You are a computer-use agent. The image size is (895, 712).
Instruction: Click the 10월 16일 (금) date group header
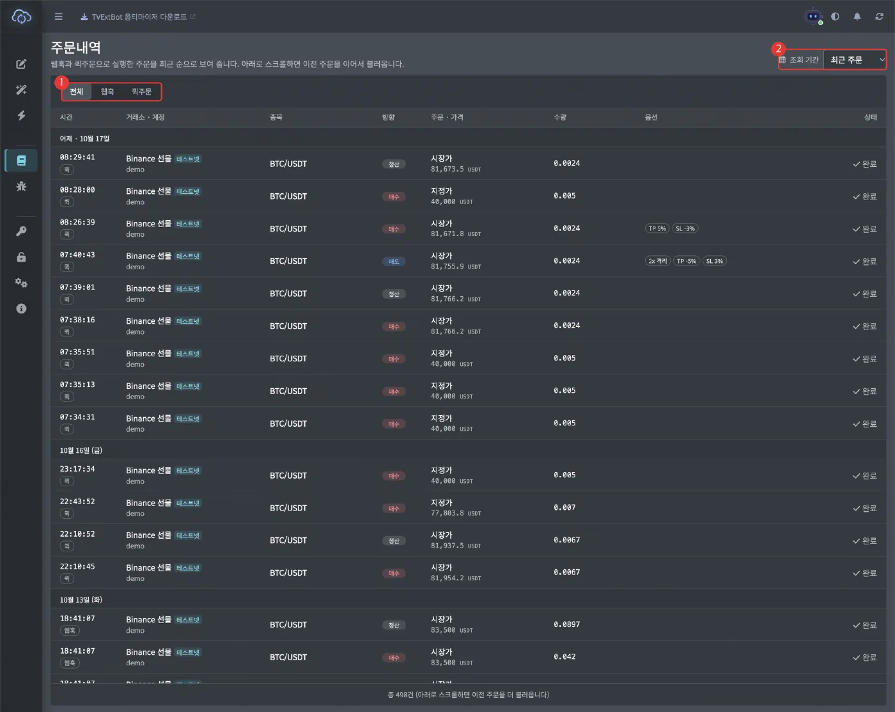click(81, 450)
